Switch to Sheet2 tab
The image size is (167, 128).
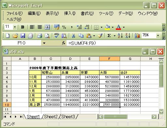51,117
